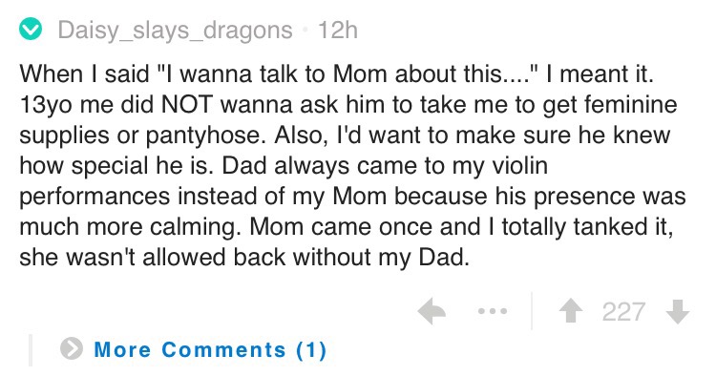The width and height of the screenshot is (716, 376).
Task: Collapse comment using green chevron circle
Action: coord(31,30)
